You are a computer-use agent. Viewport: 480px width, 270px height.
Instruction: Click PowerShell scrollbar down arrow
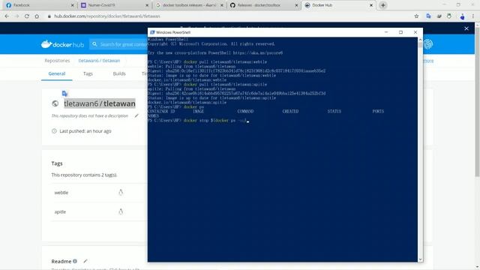[x=420, y=259]
